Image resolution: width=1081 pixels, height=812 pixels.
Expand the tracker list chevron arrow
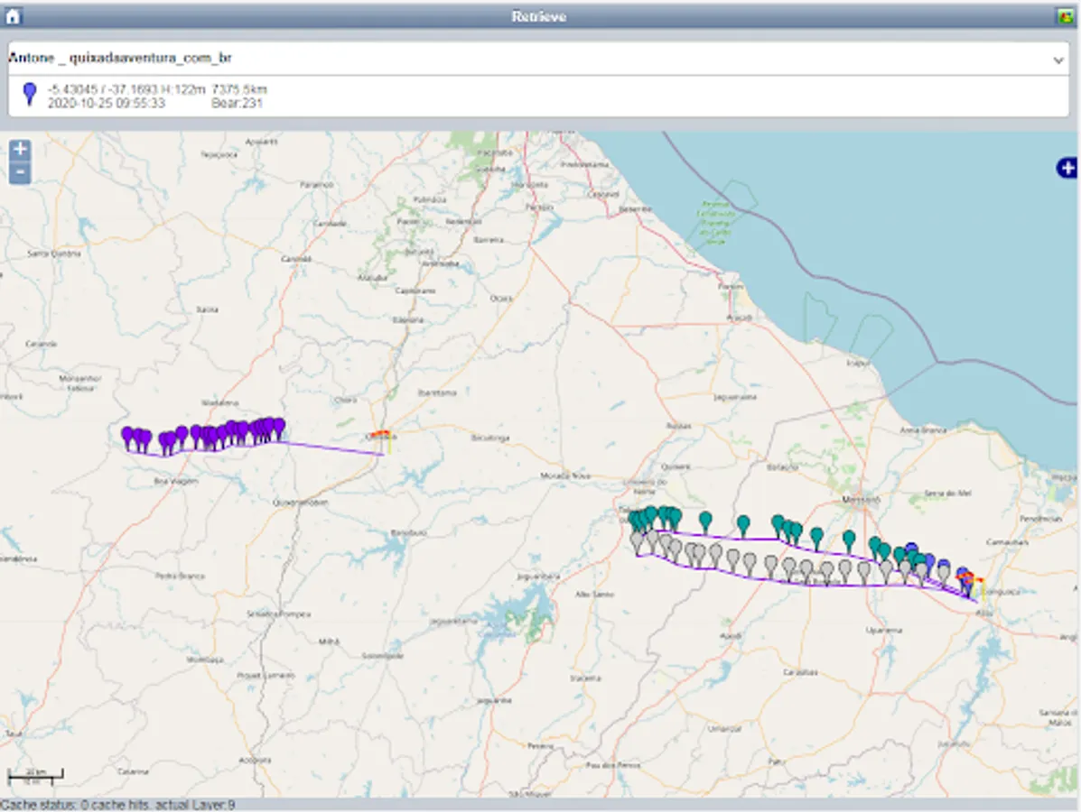pyautogui.click(x=1058, y=60)
